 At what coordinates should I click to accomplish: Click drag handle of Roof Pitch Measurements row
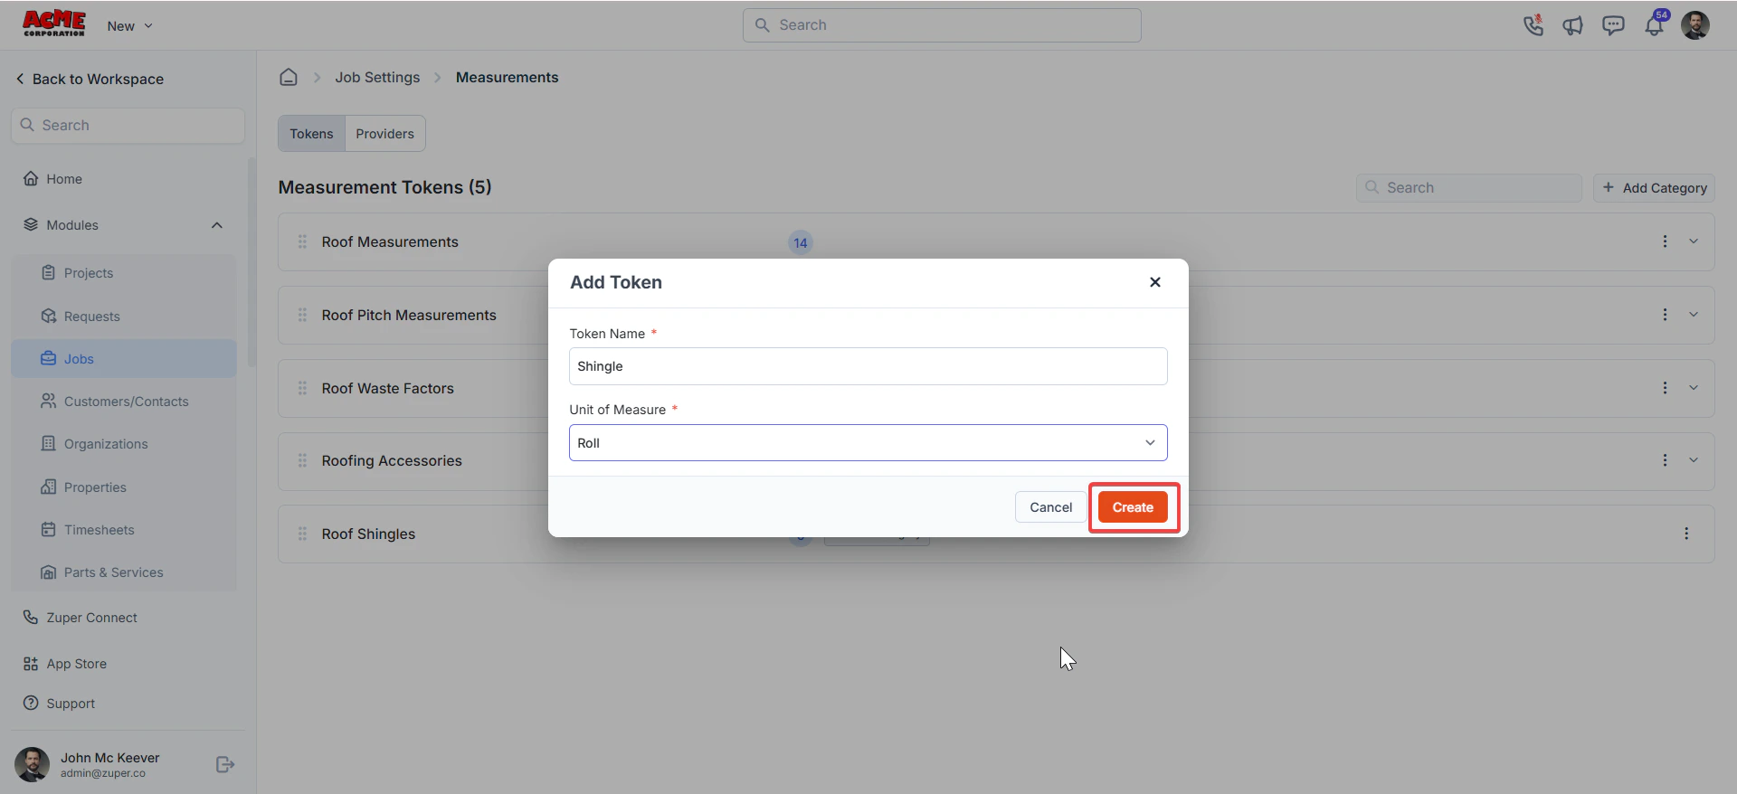[x=302, y=315]
